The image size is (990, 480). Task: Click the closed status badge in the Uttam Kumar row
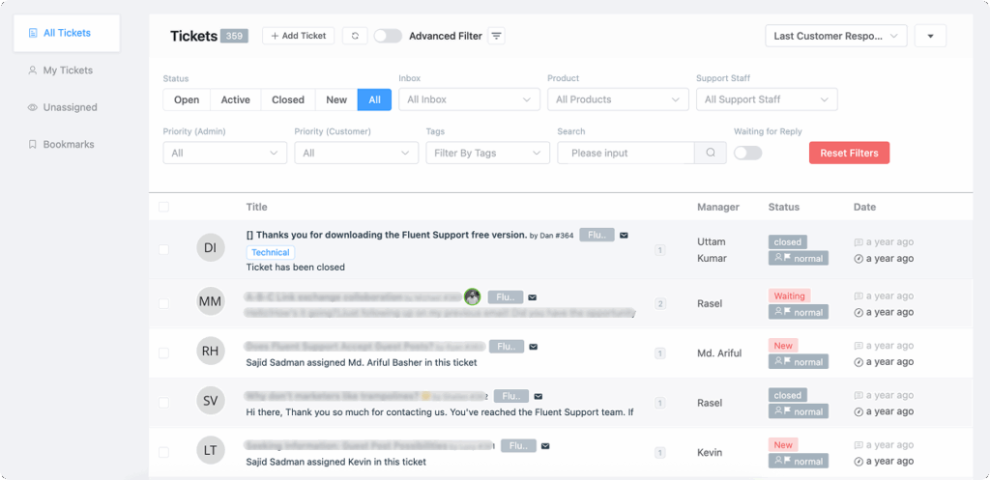(787, 242)
